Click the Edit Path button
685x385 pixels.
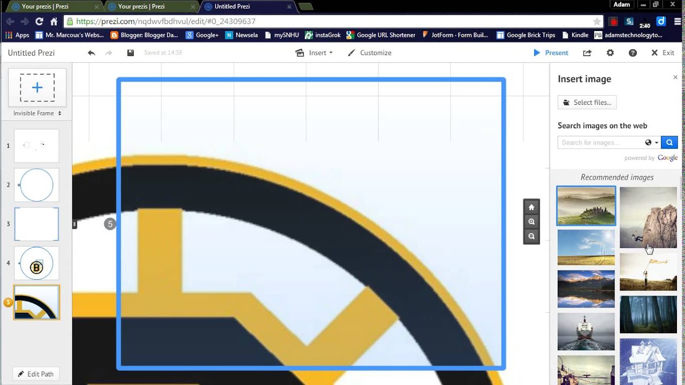(x=36, y=374)
